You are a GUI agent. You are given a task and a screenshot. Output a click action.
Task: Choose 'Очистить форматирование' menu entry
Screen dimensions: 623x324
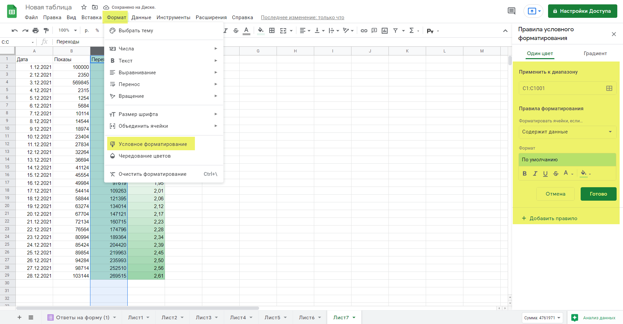pos(164,174)
